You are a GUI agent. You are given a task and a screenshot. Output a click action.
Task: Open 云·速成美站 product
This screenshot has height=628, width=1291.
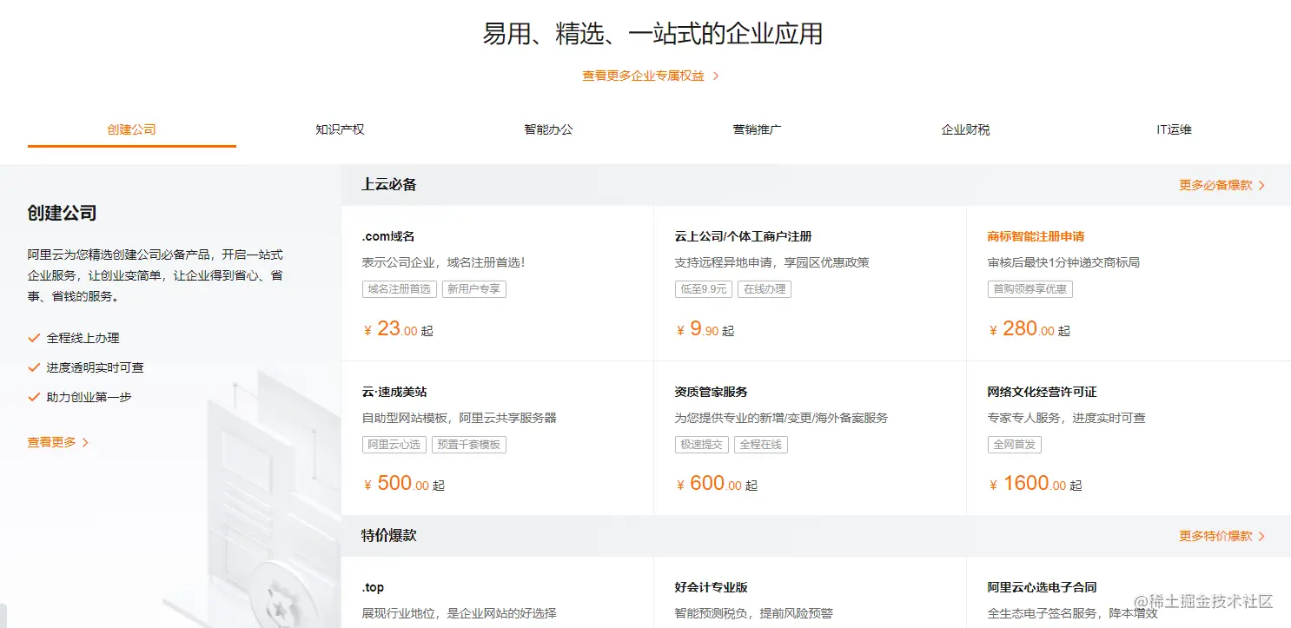point(394,392)
